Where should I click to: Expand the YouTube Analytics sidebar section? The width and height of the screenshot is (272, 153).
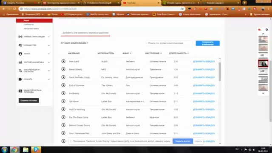pos(49,62)
